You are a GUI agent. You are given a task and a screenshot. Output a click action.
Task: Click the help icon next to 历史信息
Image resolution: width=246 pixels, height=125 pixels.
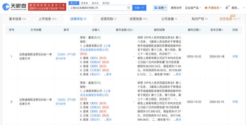coord(239,19)
